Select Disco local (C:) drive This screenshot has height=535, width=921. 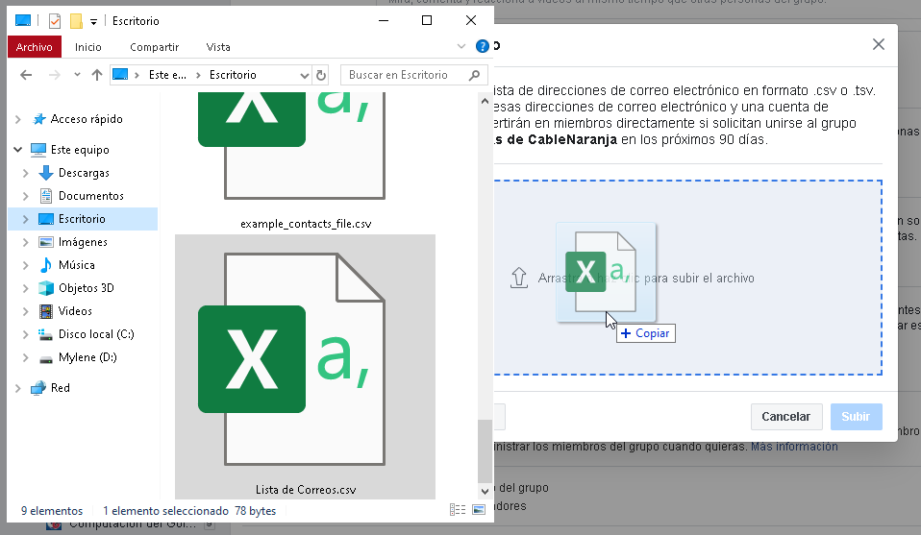[x=96, y=334]
